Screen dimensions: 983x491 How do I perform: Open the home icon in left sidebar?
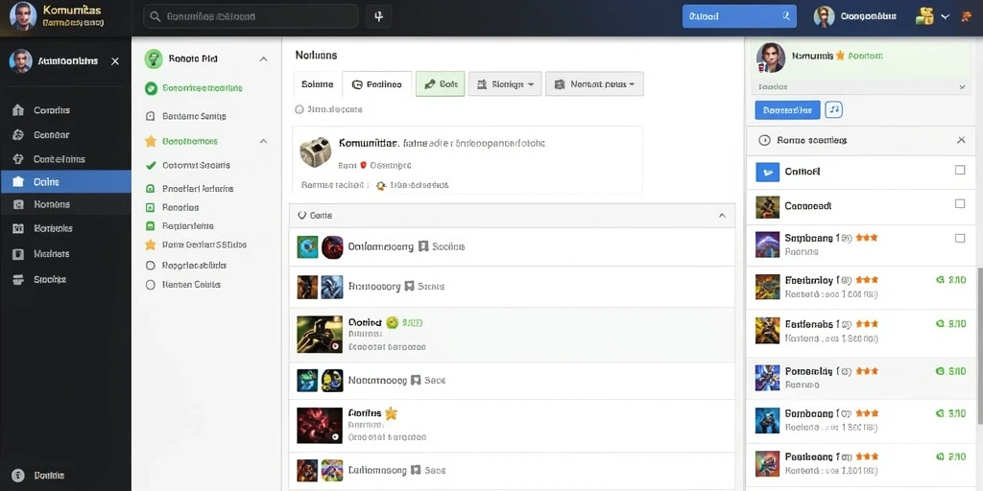pos(18,110)
